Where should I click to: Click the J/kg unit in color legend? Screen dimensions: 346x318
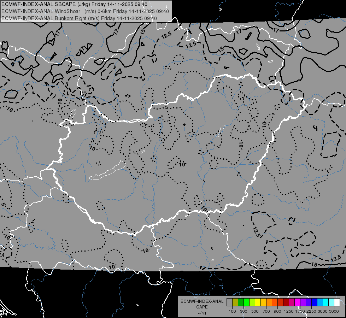tap(202, 313)
